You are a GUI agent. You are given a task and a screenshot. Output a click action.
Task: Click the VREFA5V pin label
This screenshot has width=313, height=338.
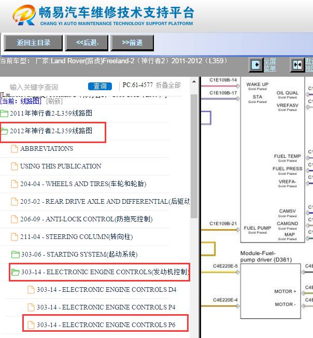click(288, 105)
